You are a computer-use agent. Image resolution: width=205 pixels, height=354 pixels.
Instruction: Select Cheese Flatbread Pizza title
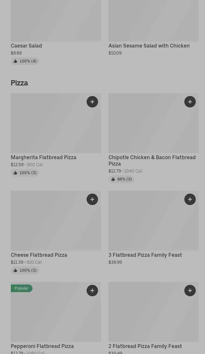(x=39, y=255)
